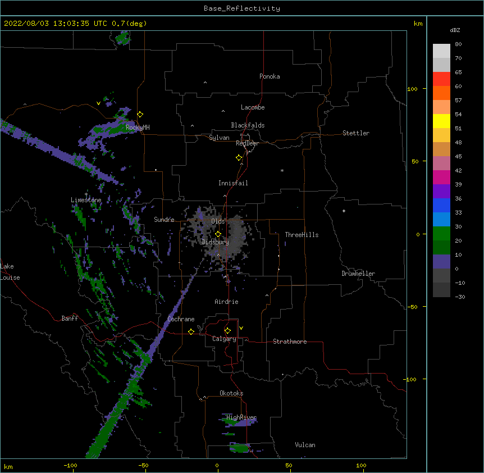This screenshot has width=484, height=473.
Task: Click the blue 33-36 dBZ legend swatch
Action: pyautogui.click(x=441, y=205)
